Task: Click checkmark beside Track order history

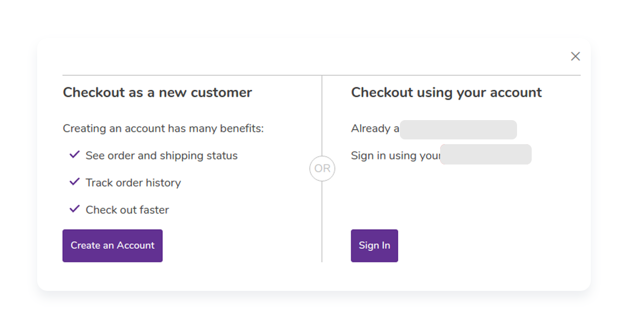Action: [74, 182]
